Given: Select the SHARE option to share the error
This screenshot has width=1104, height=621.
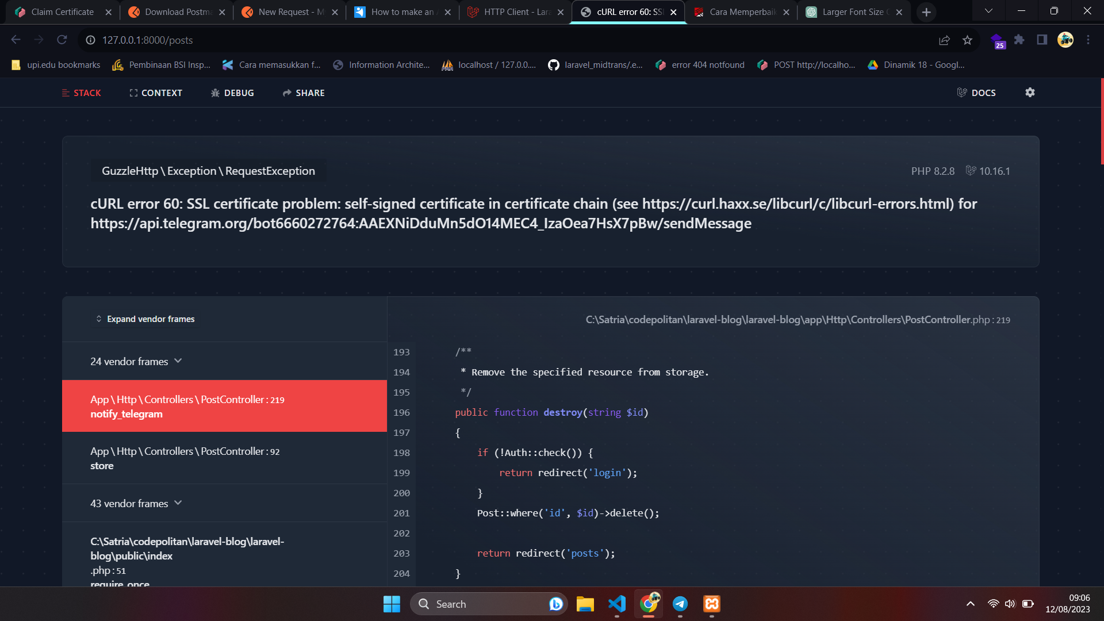Looking at the screenshot, I should coord(303,93).
